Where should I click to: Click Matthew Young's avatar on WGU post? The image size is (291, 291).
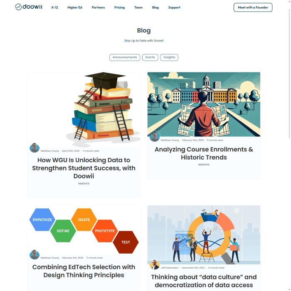35,148
